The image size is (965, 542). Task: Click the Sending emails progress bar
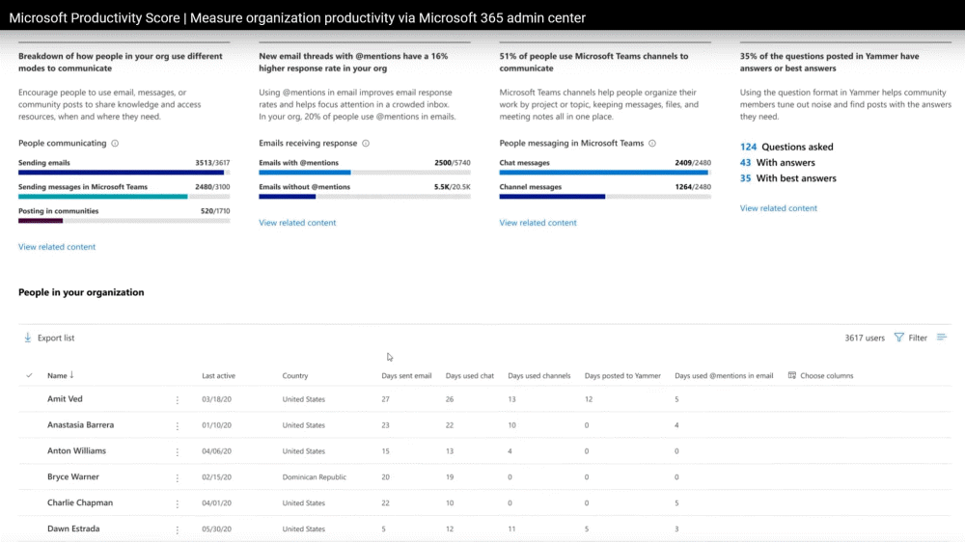(x=124, y=173)
